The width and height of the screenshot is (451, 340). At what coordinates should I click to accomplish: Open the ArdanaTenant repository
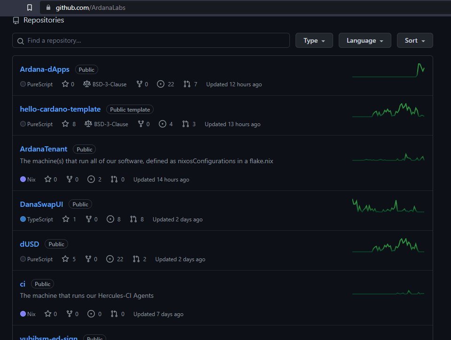click(x=43, y=149)
